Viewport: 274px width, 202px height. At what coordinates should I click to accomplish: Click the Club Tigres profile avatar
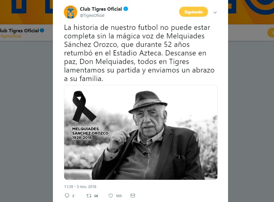click(x=71, y=12)
